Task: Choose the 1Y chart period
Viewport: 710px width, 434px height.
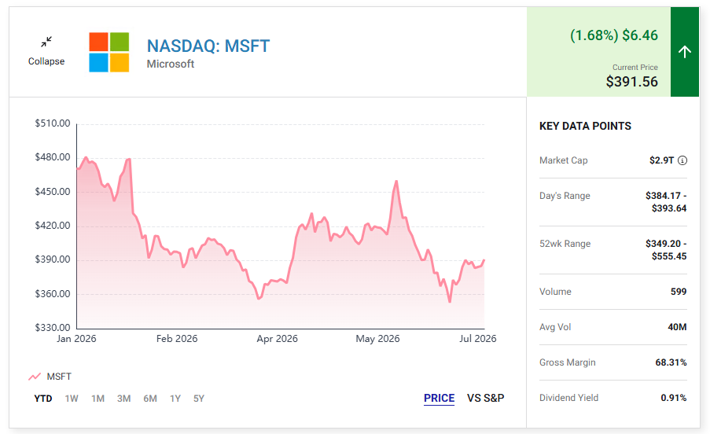Action: [x=175, y=399]
